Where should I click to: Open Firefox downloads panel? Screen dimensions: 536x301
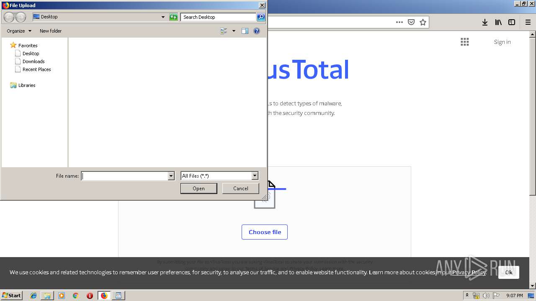[485, 22]
